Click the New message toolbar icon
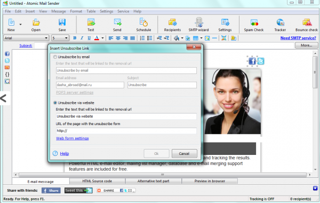Viewport: 320px width, 203px height. 11,22
